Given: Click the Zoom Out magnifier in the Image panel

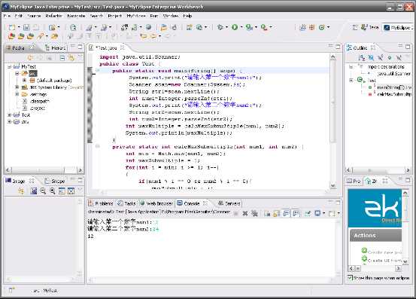Looking at the screenshot, I should (x=43, y=191).
